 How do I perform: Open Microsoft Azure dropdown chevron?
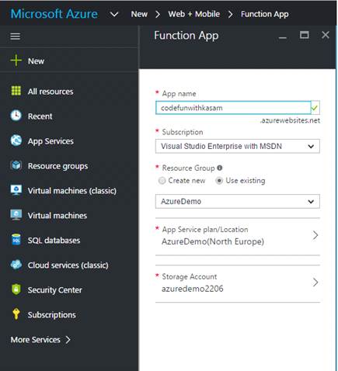pyautogui.click(x=114, y=14)
